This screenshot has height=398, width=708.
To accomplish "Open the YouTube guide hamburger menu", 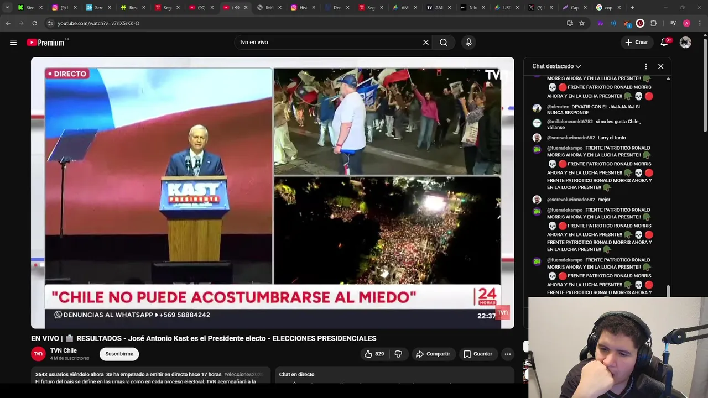I will (13, 42).
